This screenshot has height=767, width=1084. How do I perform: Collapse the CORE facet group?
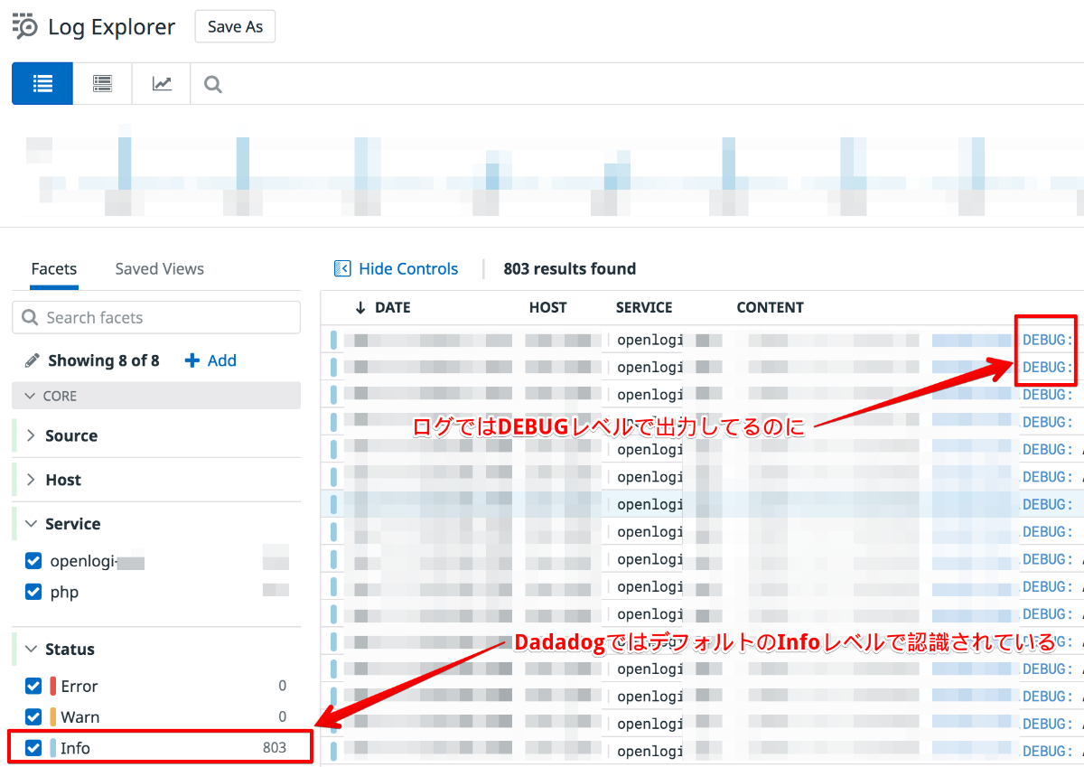(x=156, y=396)
